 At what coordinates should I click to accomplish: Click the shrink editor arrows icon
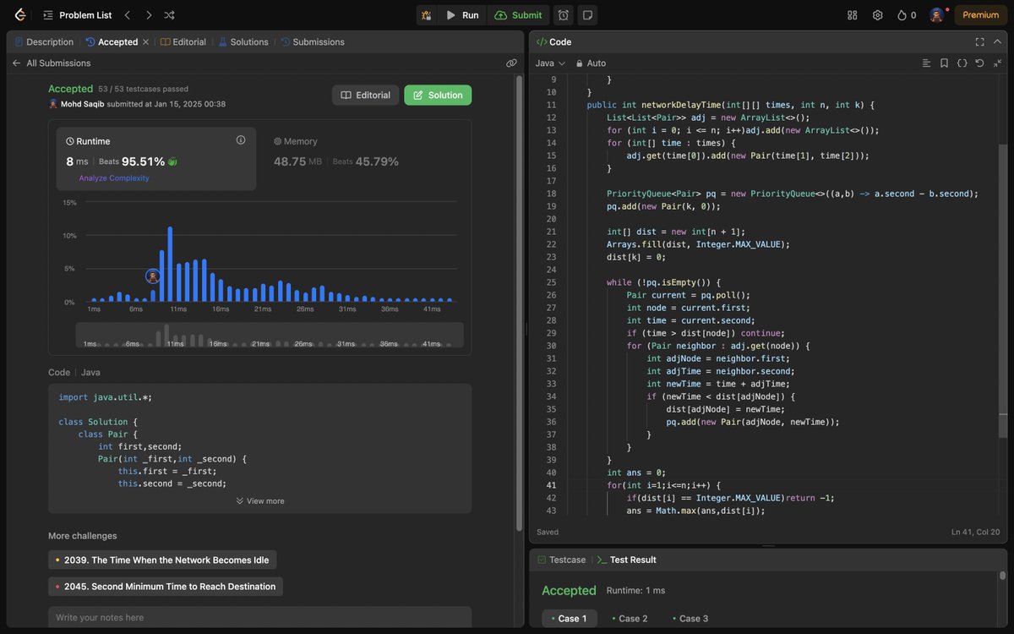coord(999,63)
